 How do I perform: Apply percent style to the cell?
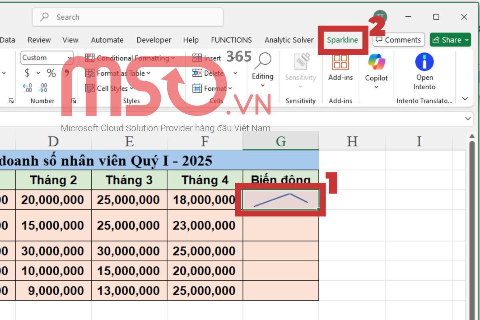51,73
